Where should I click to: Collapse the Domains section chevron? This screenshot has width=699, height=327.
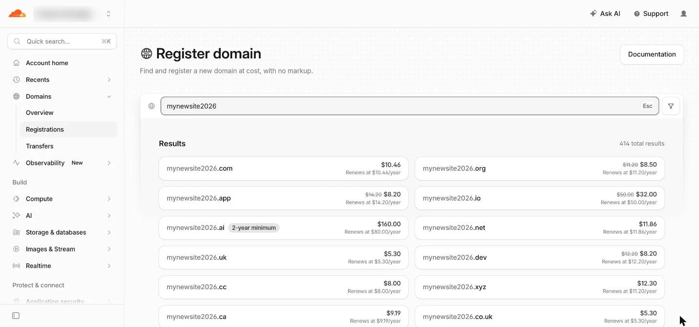pyautogui.click(x=109, y=96)
